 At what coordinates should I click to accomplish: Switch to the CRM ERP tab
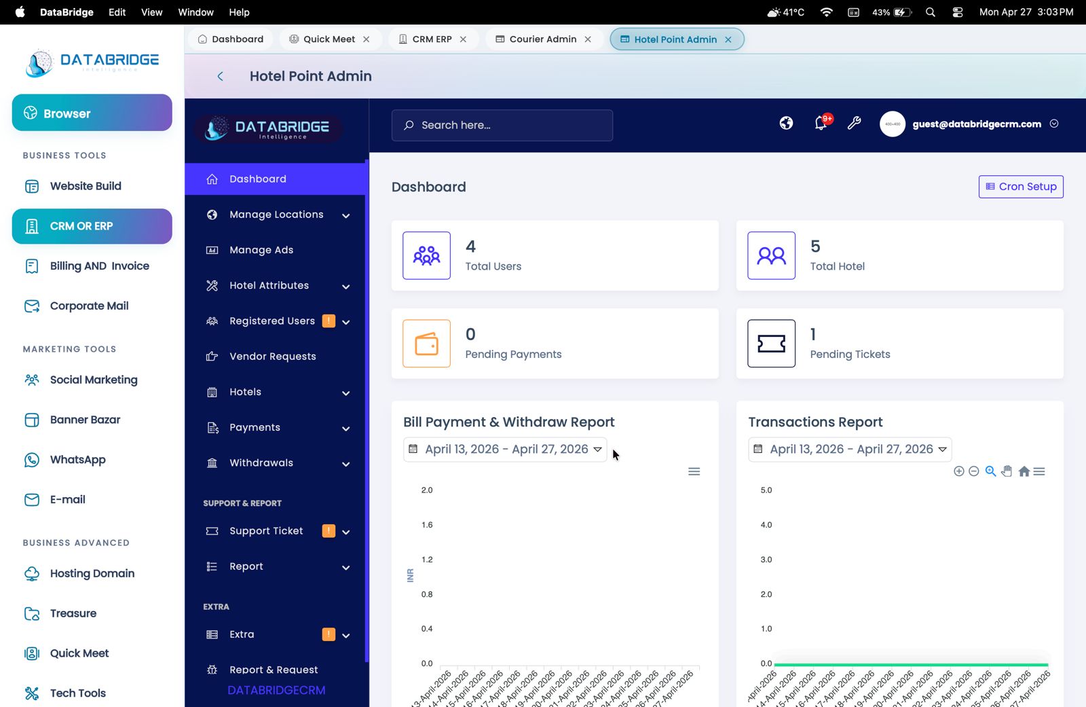[432, 39]
